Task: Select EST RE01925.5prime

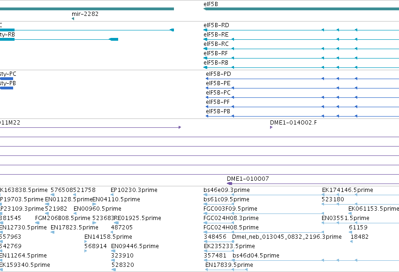Action: pos(137,218)
